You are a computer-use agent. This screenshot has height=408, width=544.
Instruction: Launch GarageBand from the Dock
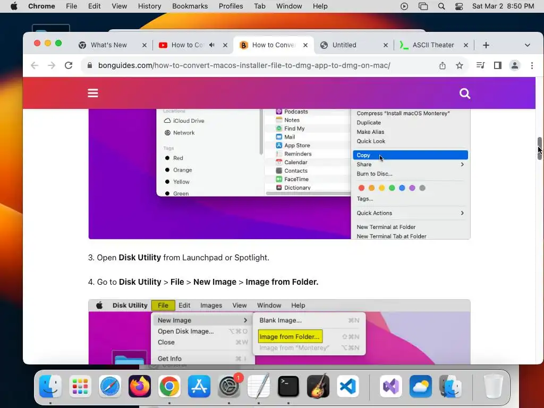pos(318,386)
